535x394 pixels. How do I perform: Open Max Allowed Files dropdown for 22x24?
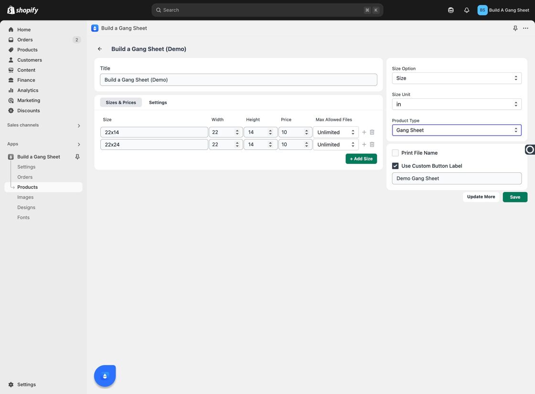pos(336,144)
